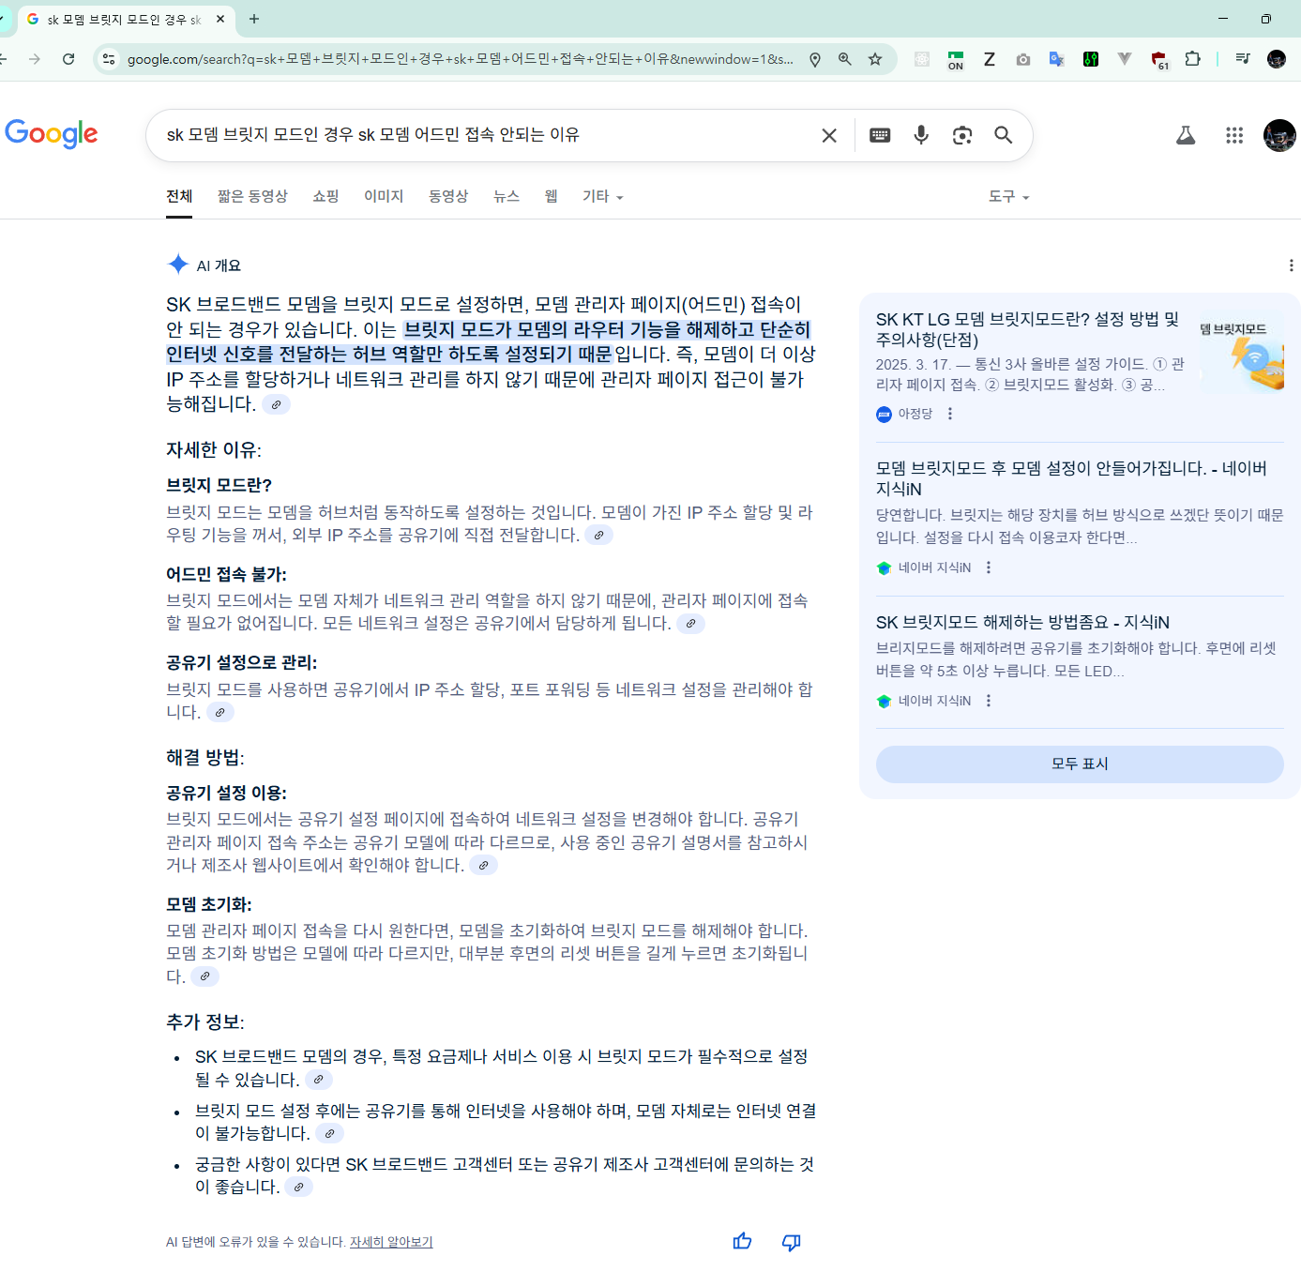This screenshot has width=1301, height=1286.
Task: Open AI overview three-dot options menu
Action: click(x=1291, y=265)
